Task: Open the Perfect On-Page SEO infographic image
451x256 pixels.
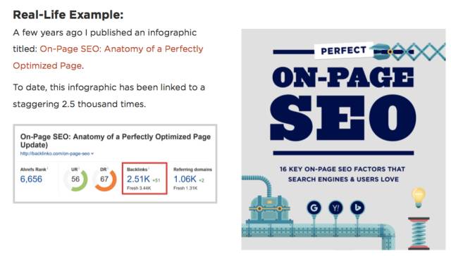Action: tap(343, 139)
